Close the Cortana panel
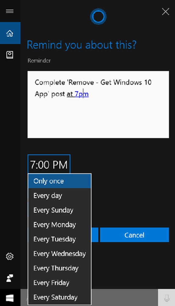Viewport: 175px width, 306px height. pos(166,12)
